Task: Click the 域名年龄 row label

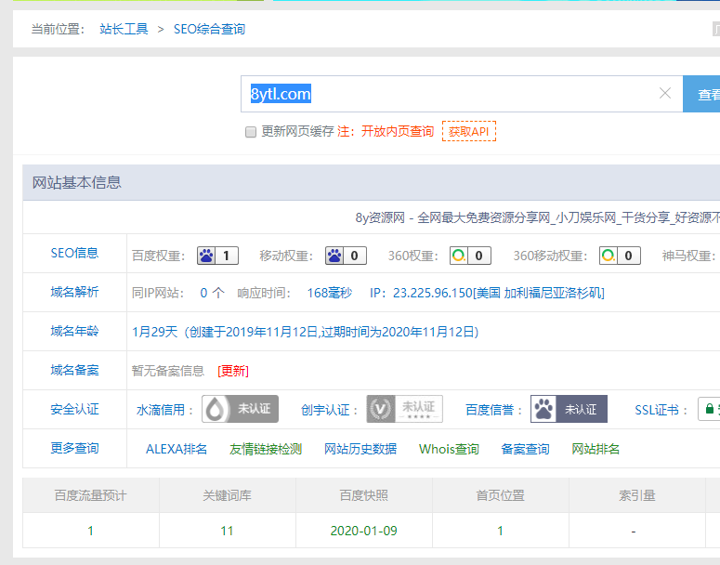Action: [x=74, y=331]
